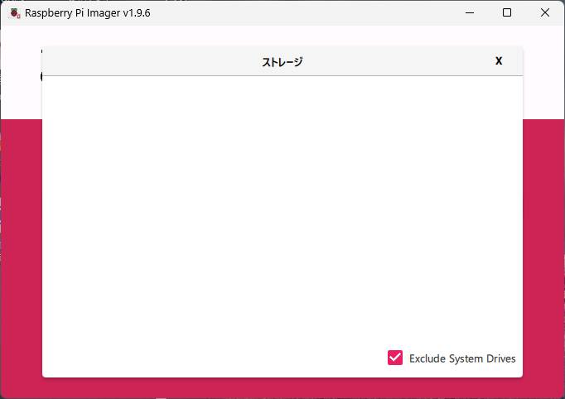The width and height of the screenshot is (565, 399).
Task: Click the empty storage device list area
Action: tap(282, 207)
